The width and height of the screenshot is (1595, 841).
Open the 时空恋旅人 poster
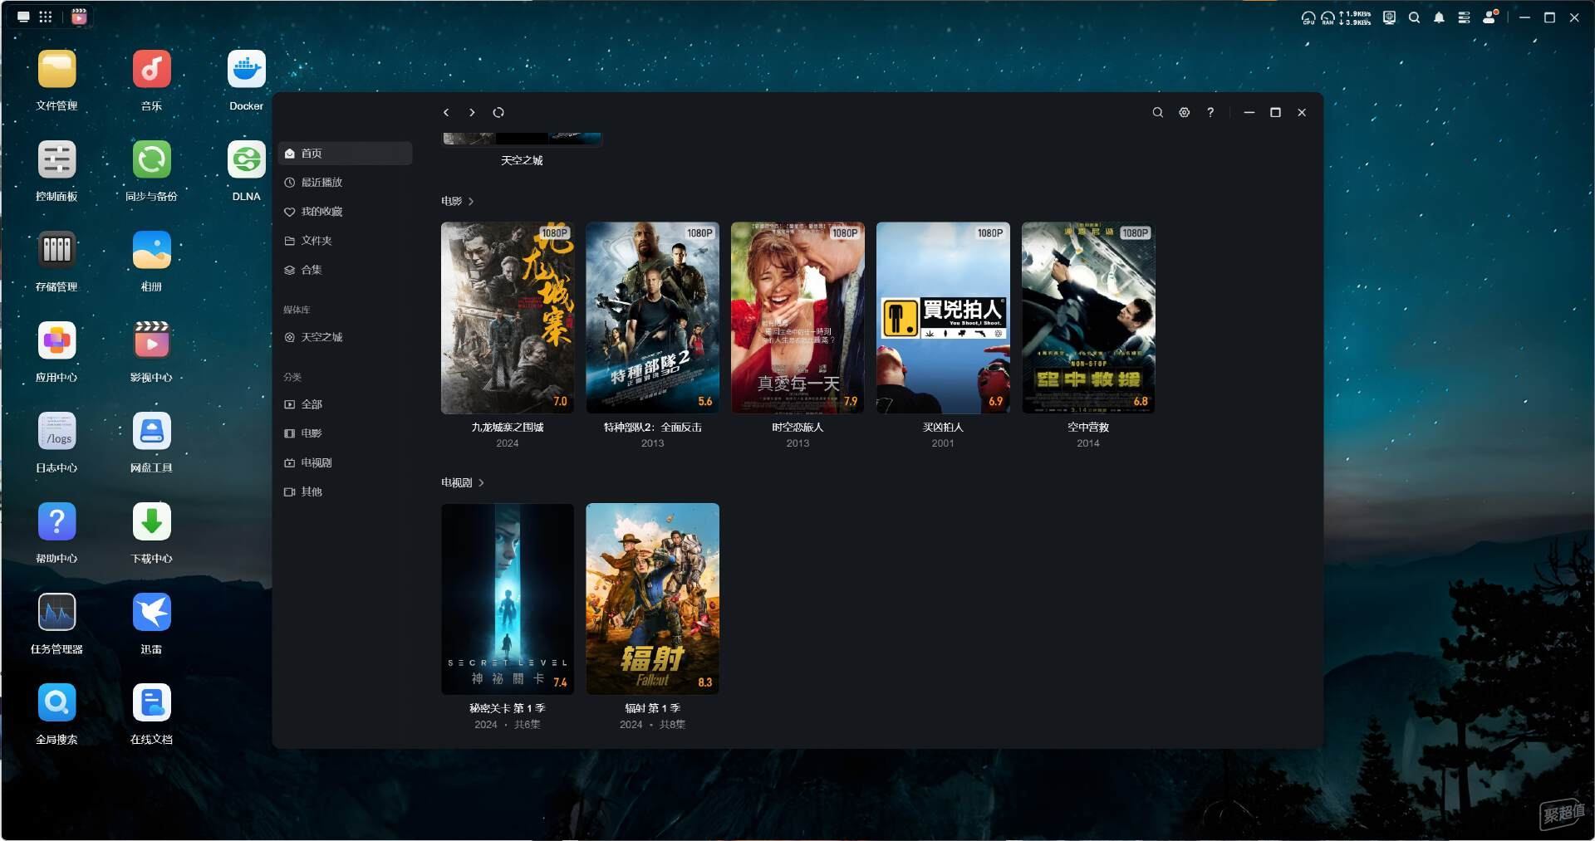pyautogui.click(x=797, y=318)
